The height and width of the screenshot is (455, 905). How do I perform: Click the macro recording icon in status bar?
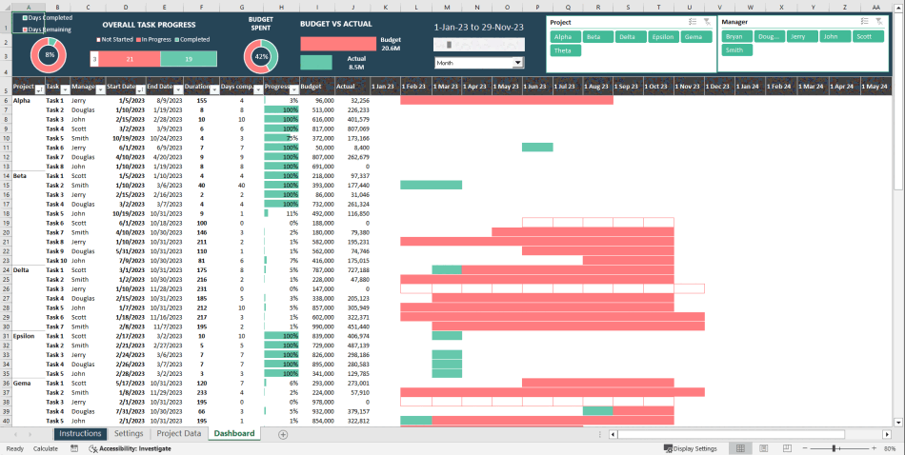click(x=74, y=448)
